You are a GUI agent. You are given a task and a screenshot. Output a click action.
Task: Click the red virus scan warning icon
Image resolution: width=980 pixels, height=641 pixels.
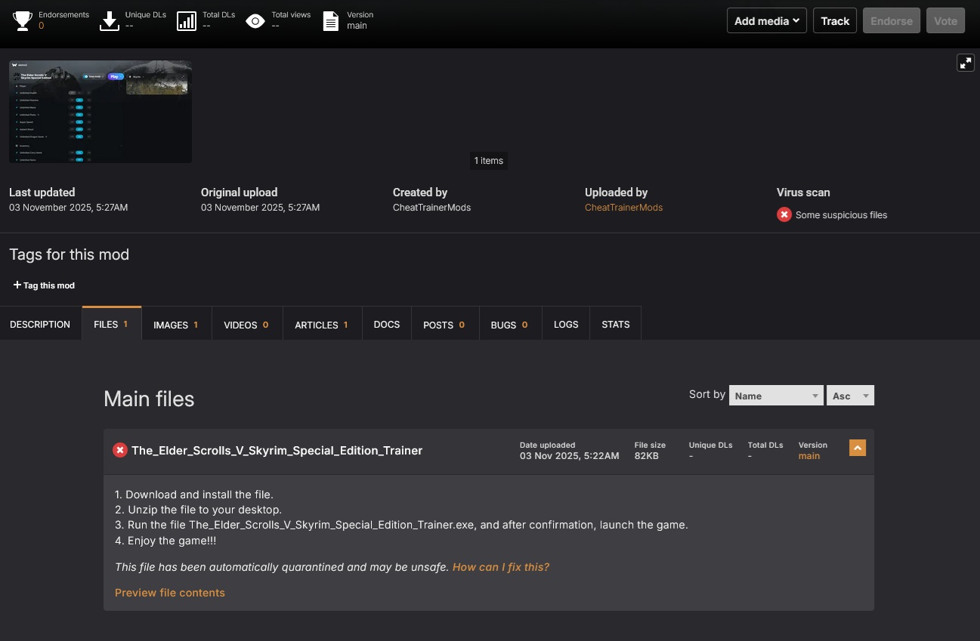(784, 214)
